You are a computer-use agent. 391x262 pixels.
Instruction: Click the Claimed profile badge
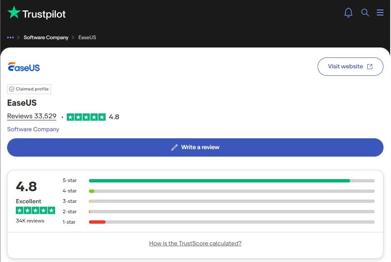[x=29, y=89]
